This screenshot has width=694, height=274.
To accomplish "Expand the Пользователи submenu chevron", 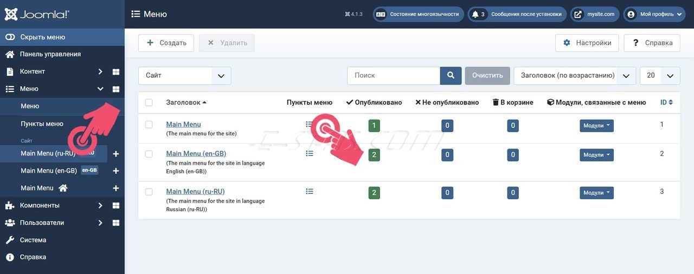I will [100, 223].
